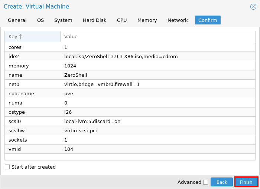Go Back to the previous step
Image resolution: width=260 pixels, height=189 pixels.
[x=222, y=182]
